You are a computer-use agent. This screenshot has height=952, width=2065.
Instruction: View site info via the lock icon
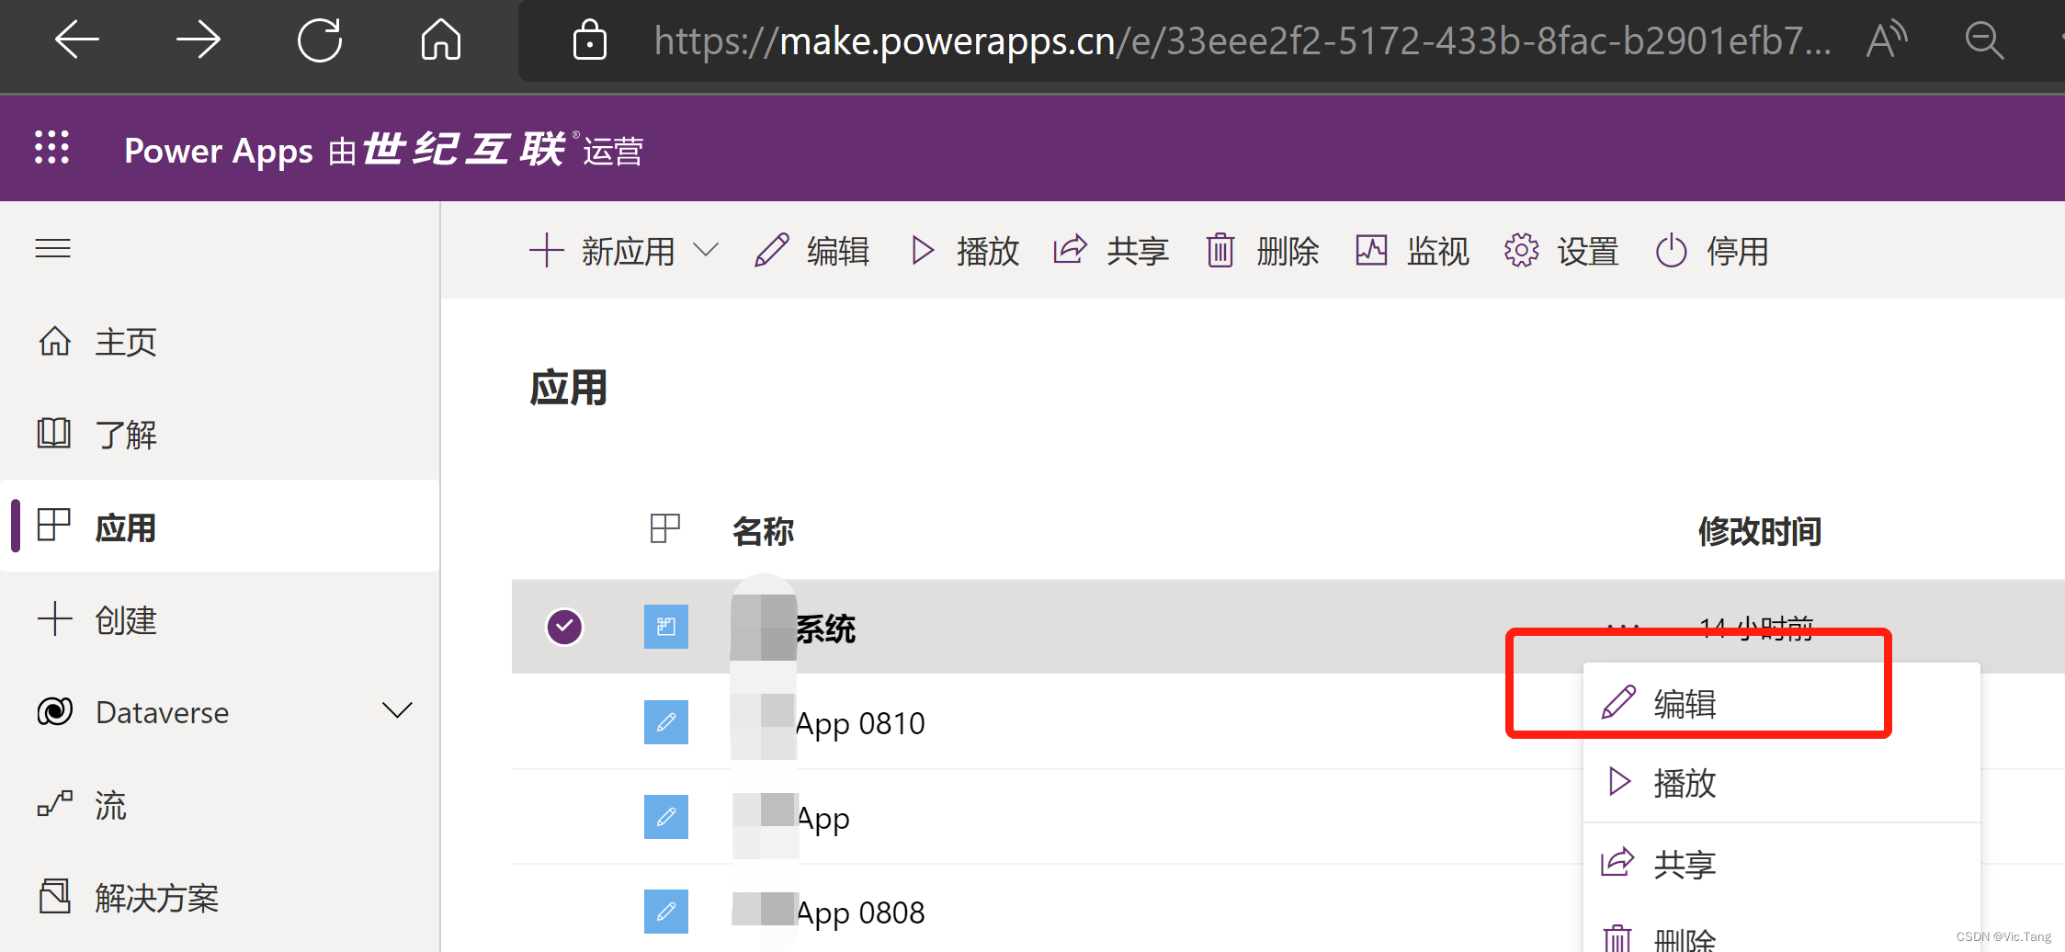pos(589,40)
